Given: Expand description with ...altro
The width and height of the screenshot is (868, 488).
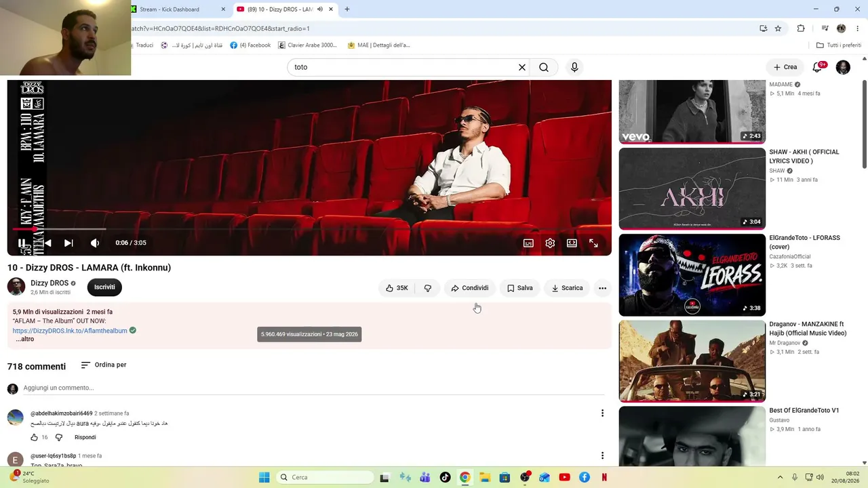Looking at the screenshot, I should (x=24, y=339).
